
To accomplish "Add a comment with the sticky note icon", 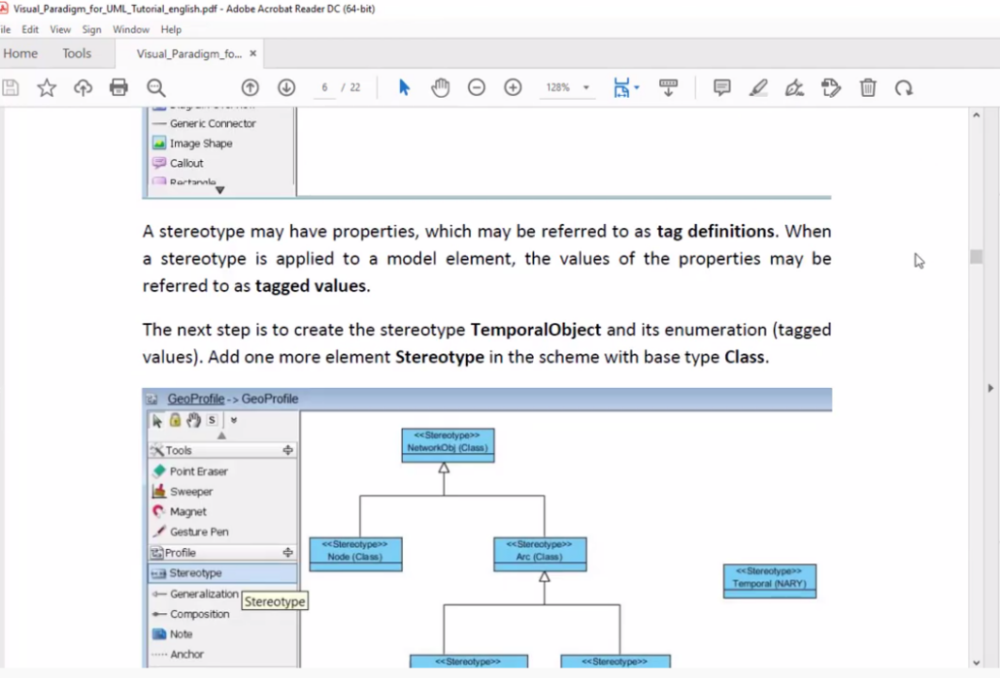I will pos(722,87).
